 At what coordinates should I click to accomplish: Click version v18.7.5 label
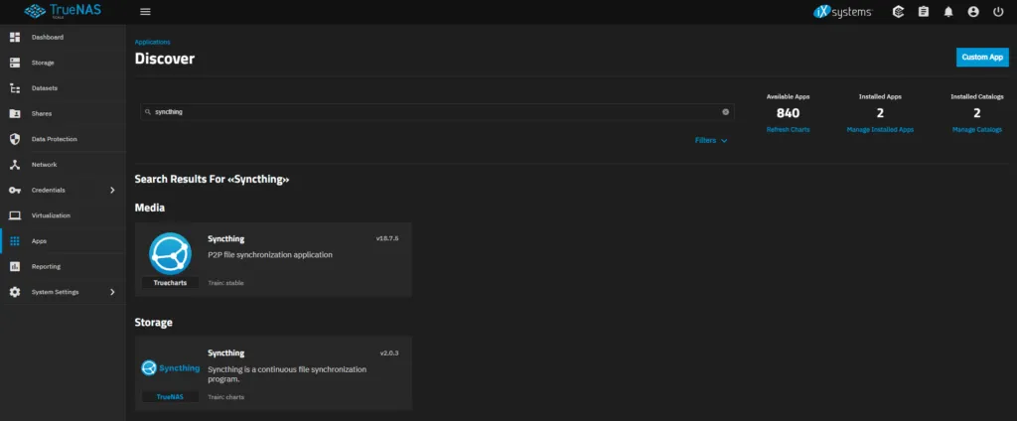387,238
